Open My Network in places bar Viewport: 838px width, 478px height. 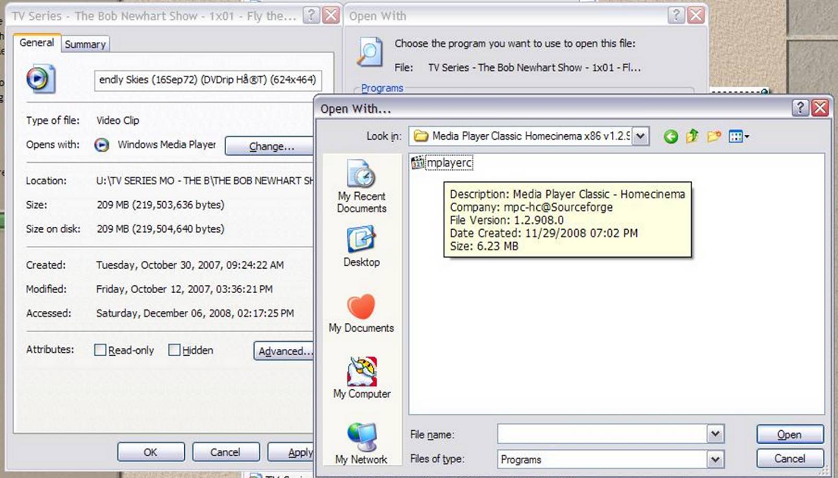click(x=361, y=444)
